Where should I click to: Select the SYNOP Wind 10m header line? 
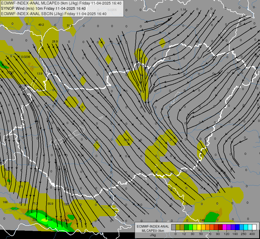point(44,8)
